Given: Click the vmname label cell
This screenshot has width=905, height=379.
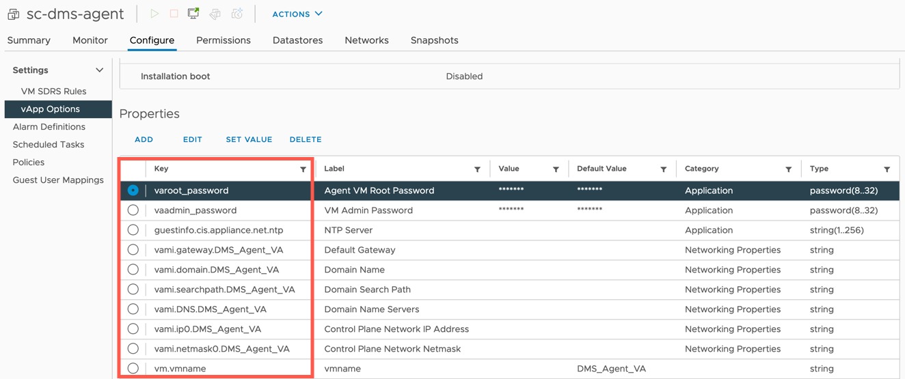Looking at the screenshot, I should 342,369.
